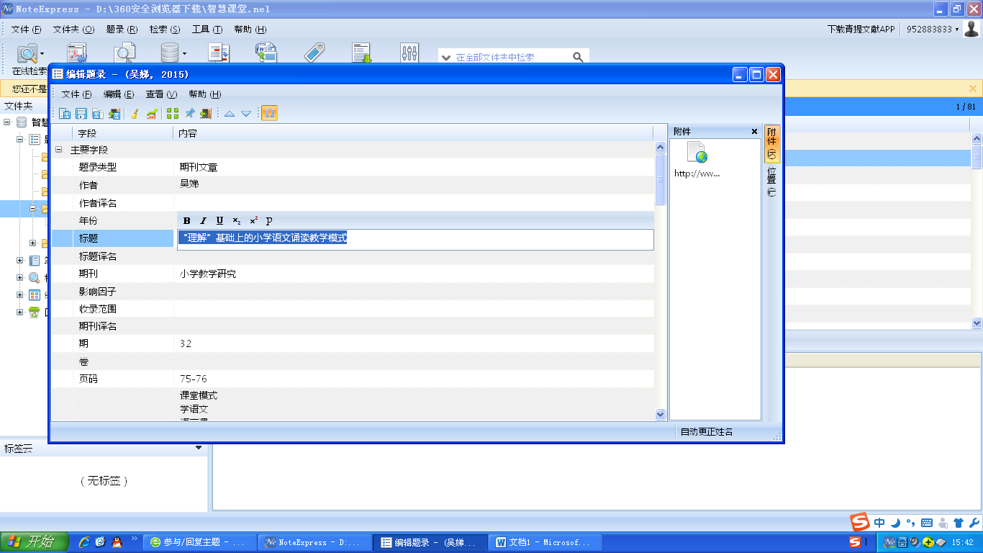
Task: Click the download document icon in main toolbar
Action: point(362,54)
